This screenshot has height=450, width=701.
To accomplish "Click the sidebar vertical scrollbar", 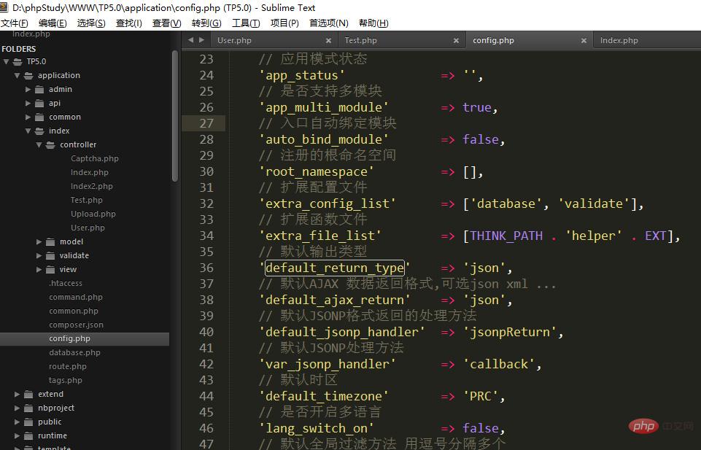I will (x=175, y=116).
